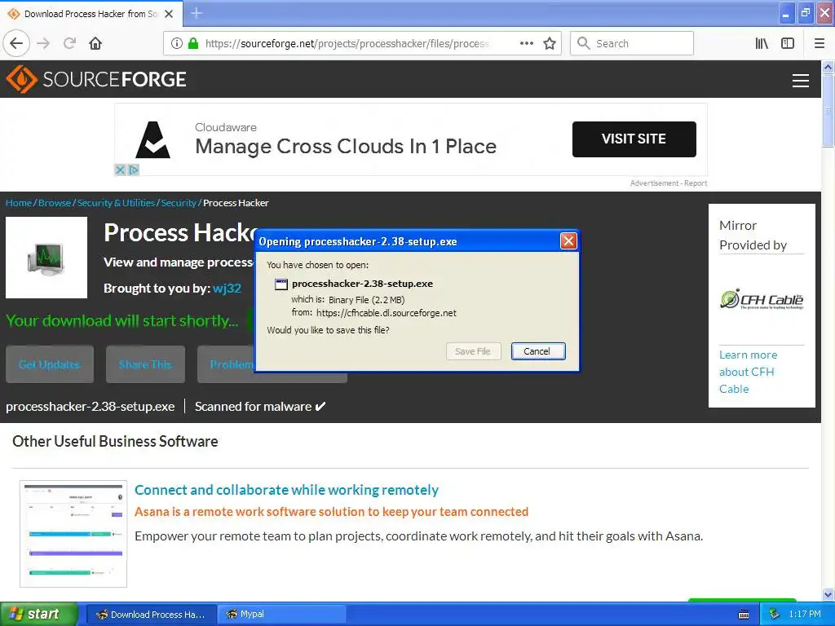
Task: Click the system tray network icon
Action: [x=775, y=615]
